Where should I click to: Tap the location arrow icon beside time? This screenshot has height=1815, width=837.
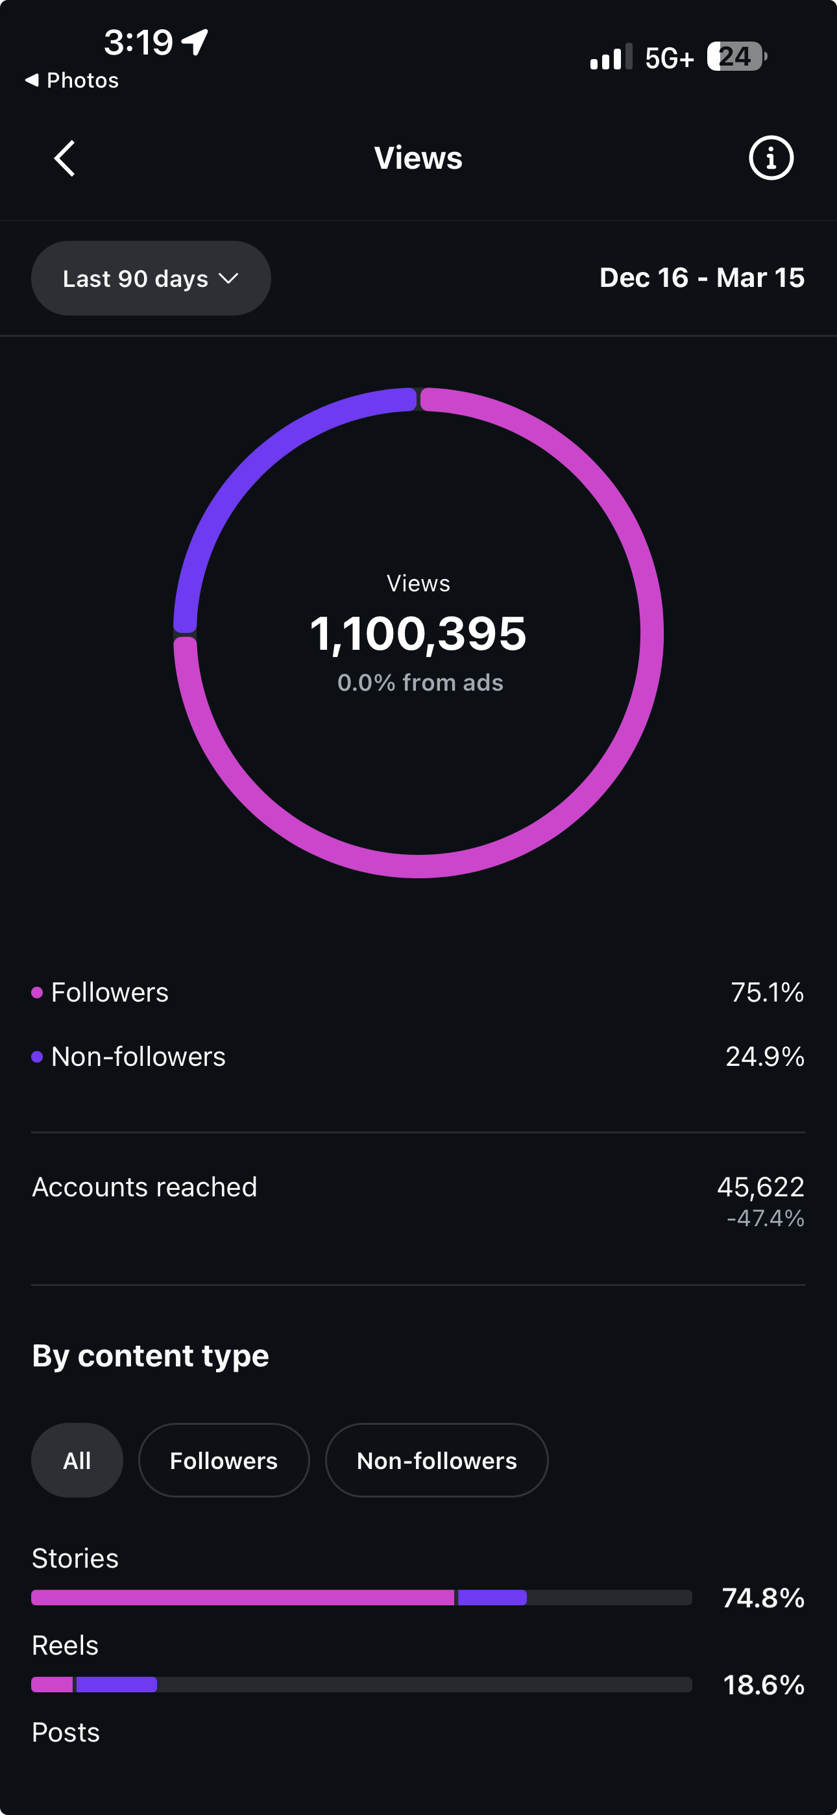[x=195, y=42]
